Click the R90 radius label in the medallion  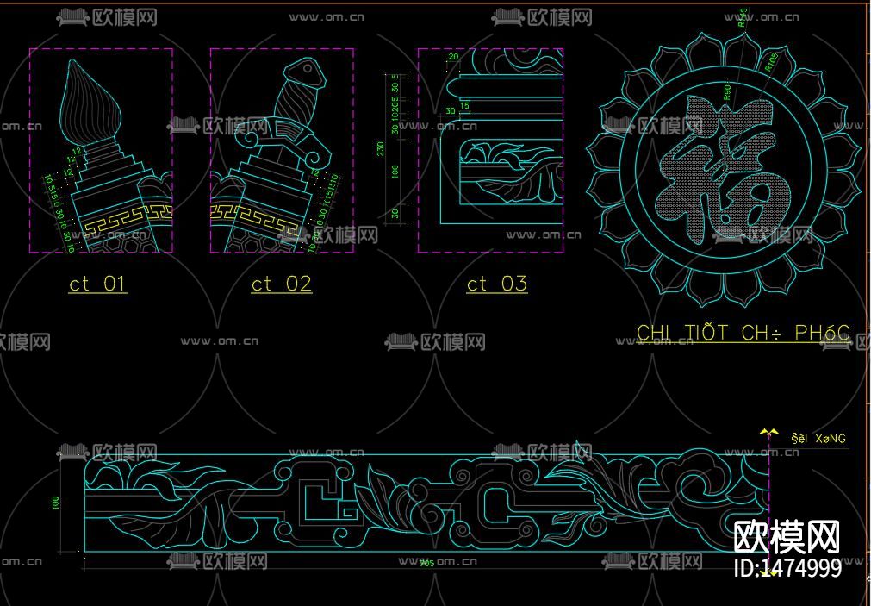pos(726,93)
